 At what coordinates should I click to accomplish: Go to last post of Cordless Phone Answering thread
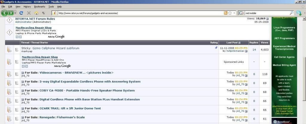click(x=246, y=85)
